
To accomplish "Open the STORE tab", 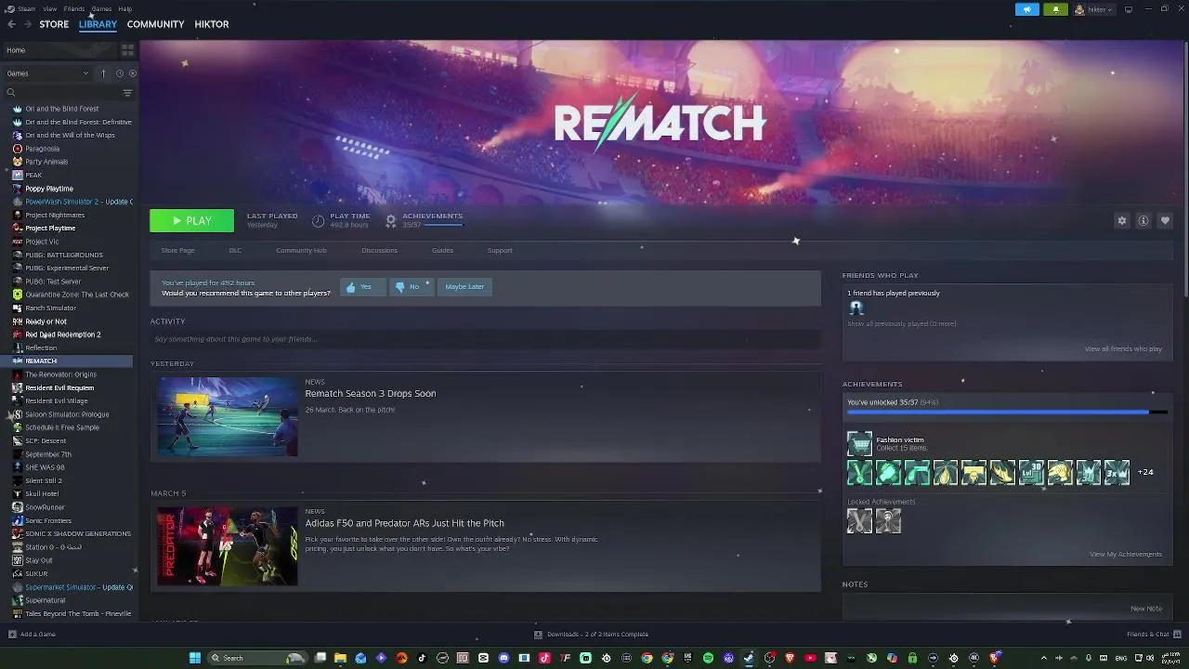I will tap(54, 24).
